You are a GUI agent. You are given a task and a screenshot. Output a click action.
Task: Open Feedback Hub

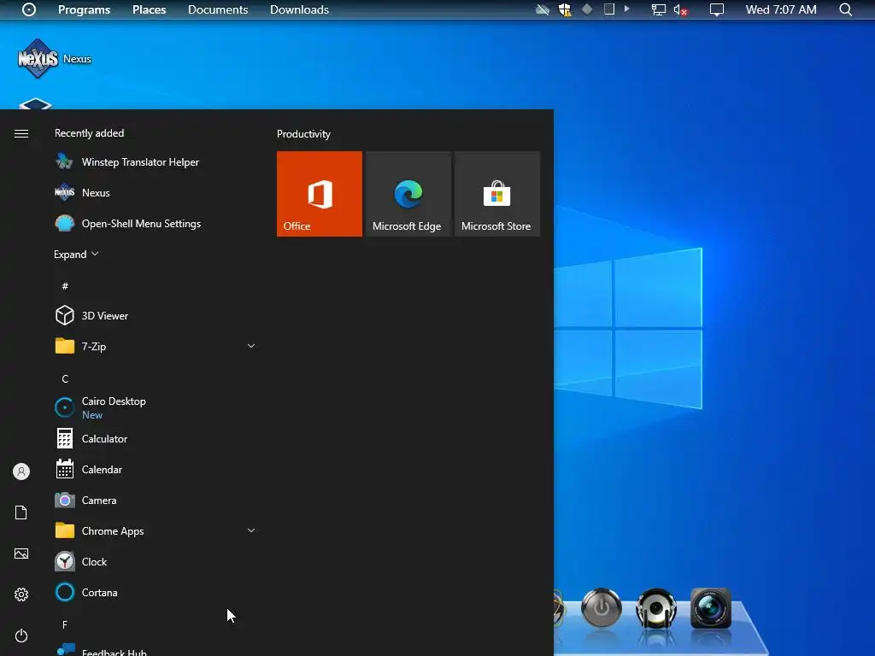[155, 650]
